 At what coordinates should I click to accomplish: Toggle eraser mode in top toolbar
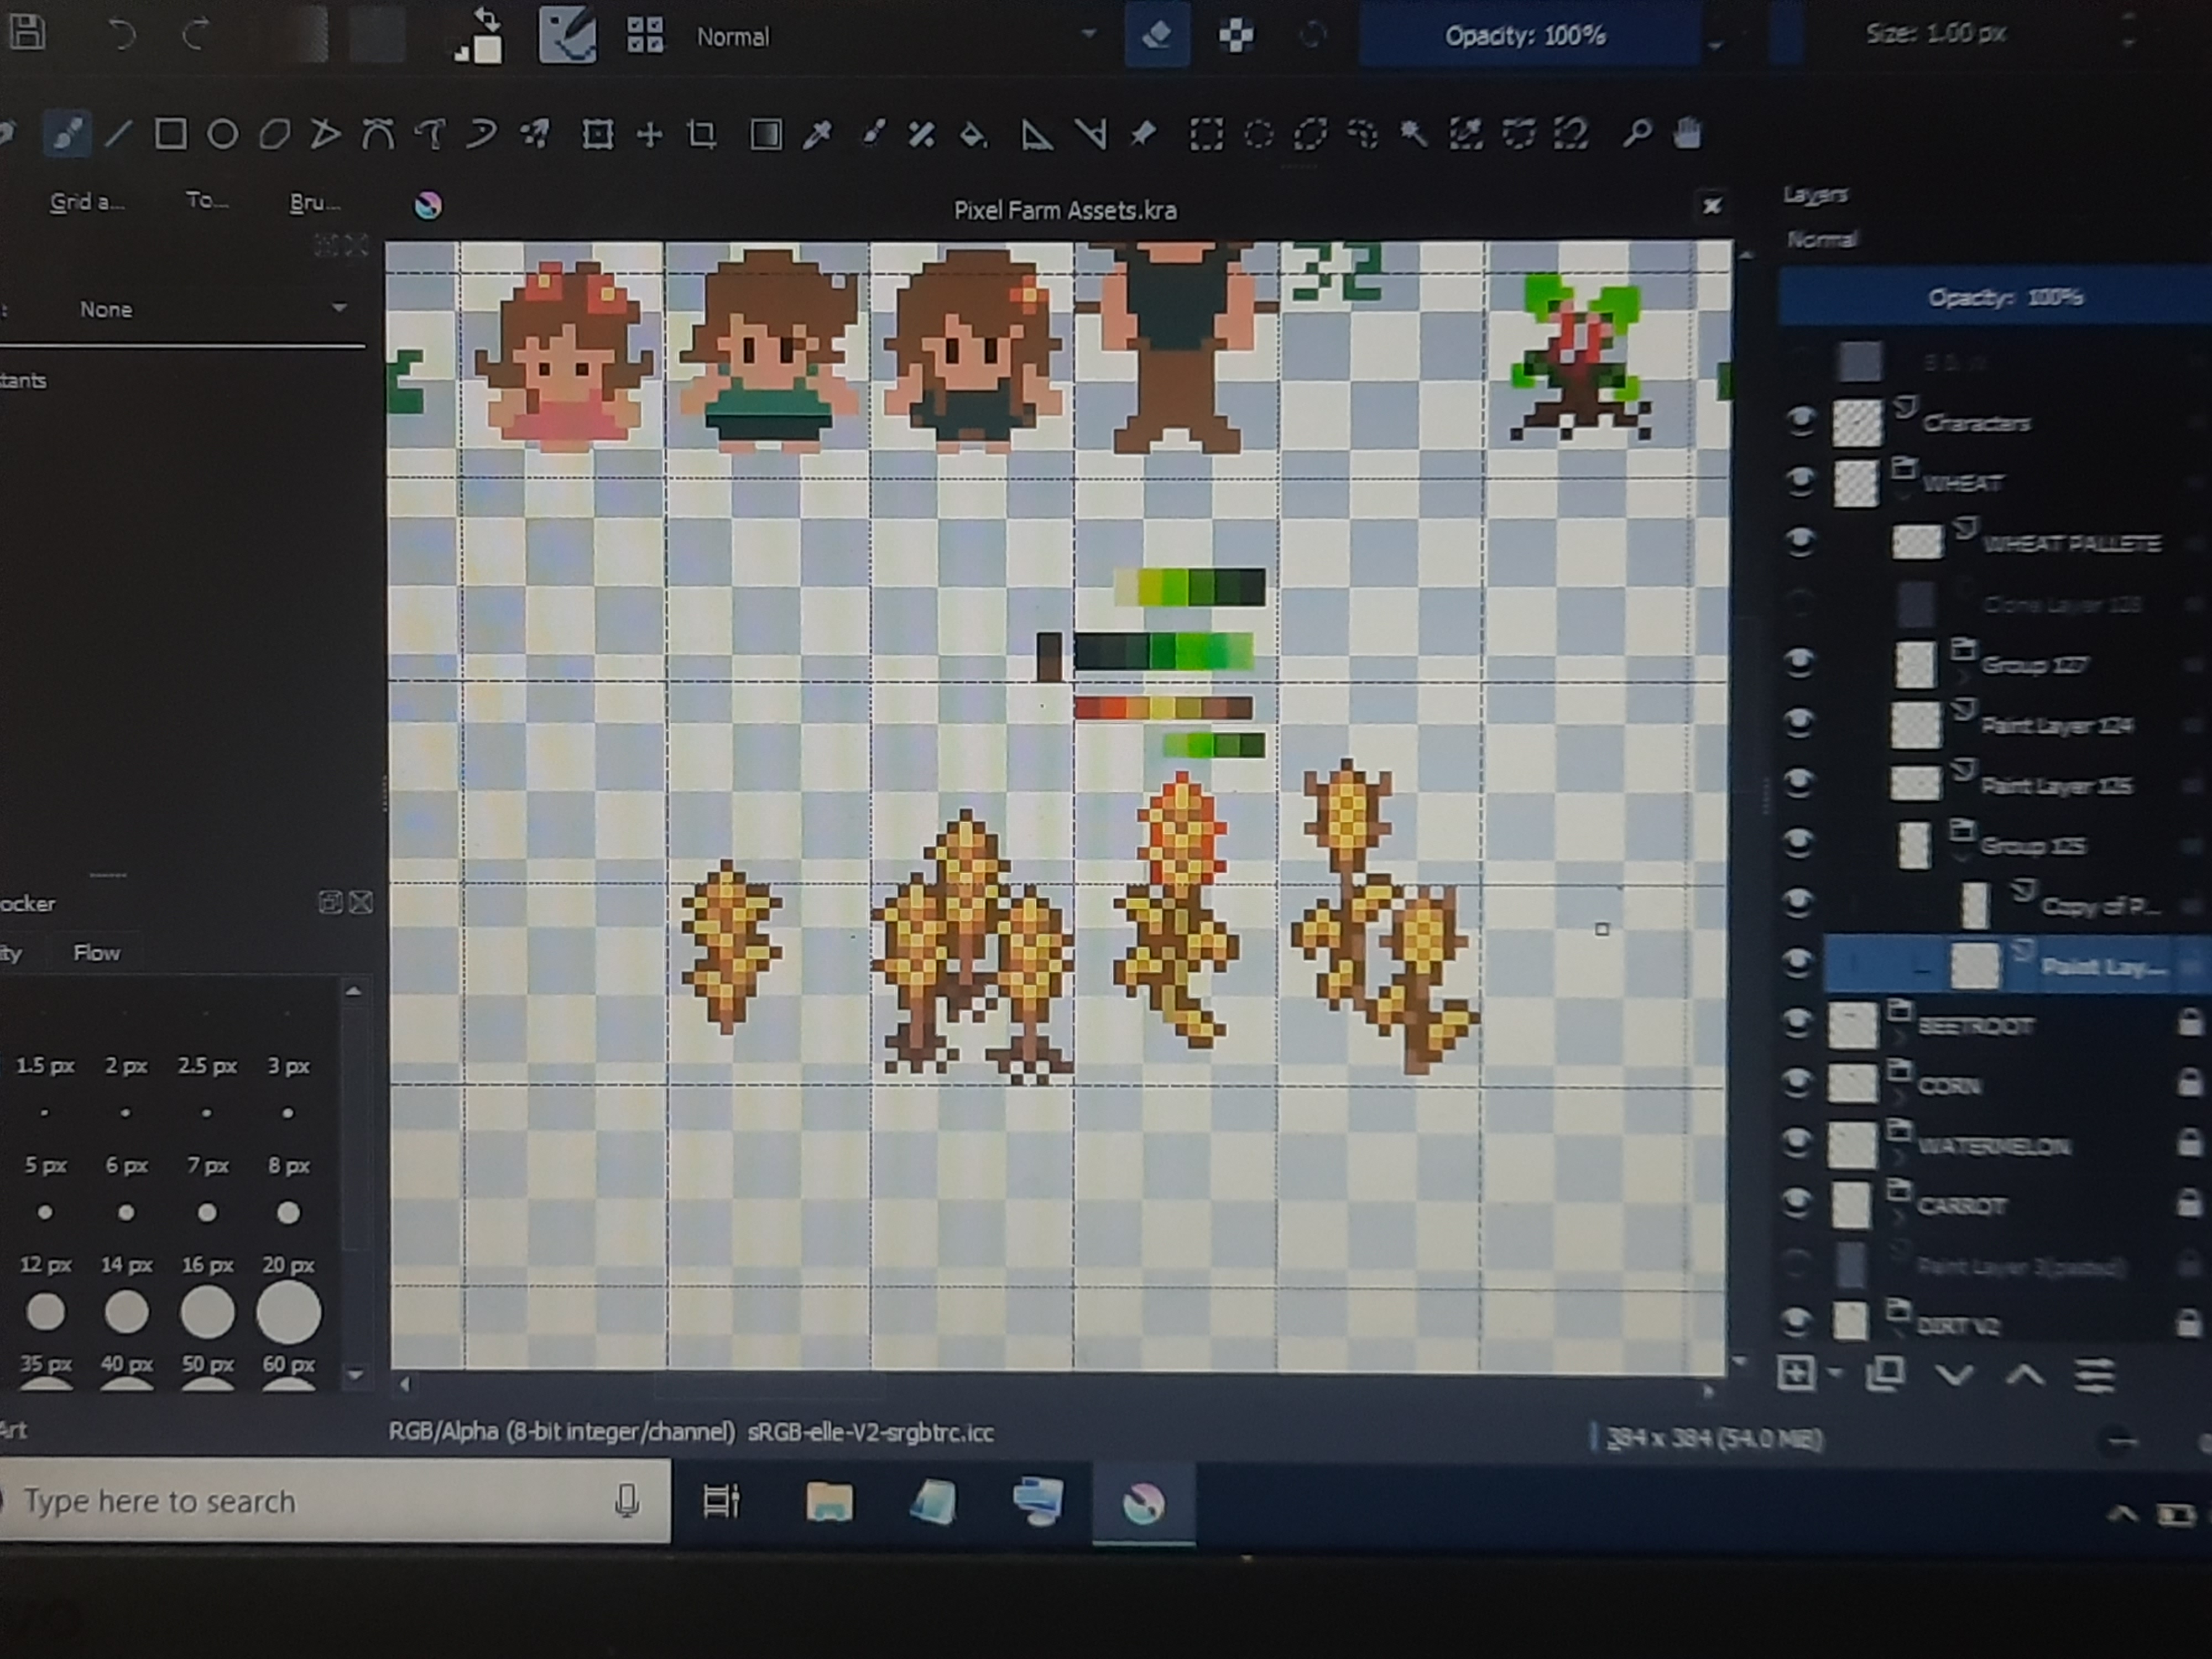pyautogui.click(x=1157, y=35)
